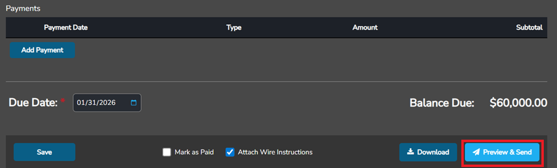This screenshot has width=557, height=168.
Task: Uncheck the Attach Wire Instructions checkbox
Action: click(x=230, y=152)
